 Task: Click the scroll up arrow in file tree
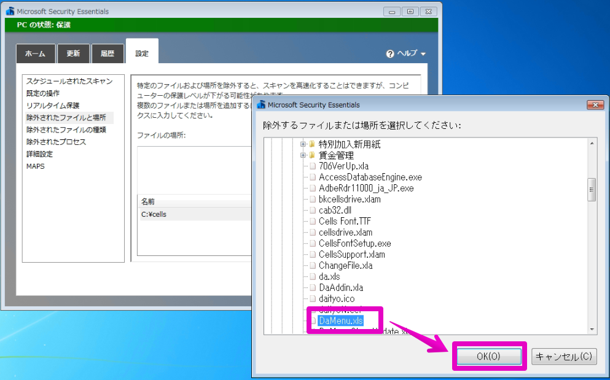[x=592, y=144]
